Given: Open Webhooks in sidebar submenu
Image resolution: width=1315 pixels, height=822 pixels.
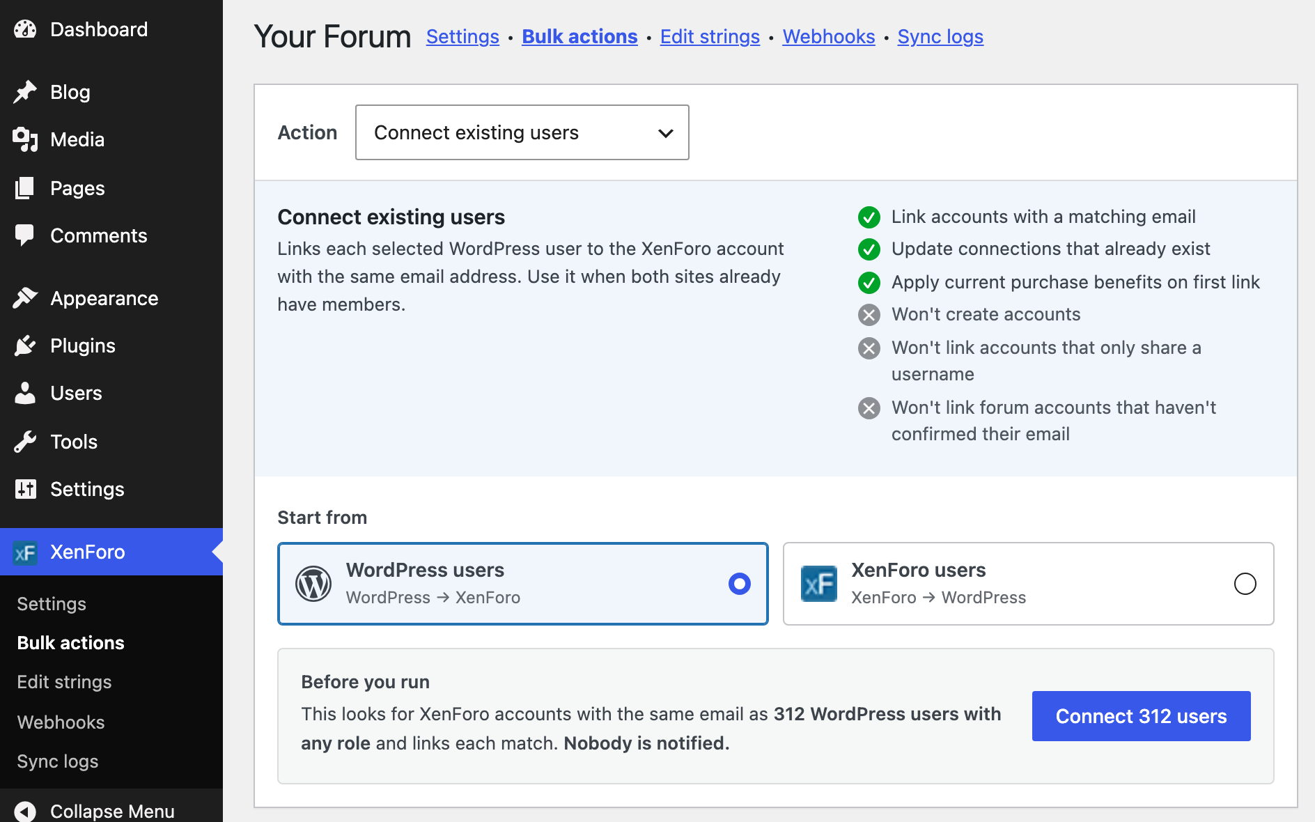Looking at the screenshot, I should point(61,722).
